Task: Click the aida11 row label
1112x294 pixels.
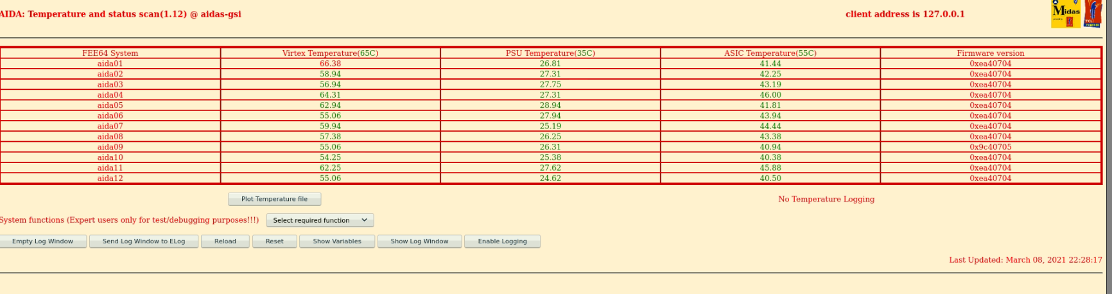Action: click(110, 168)
